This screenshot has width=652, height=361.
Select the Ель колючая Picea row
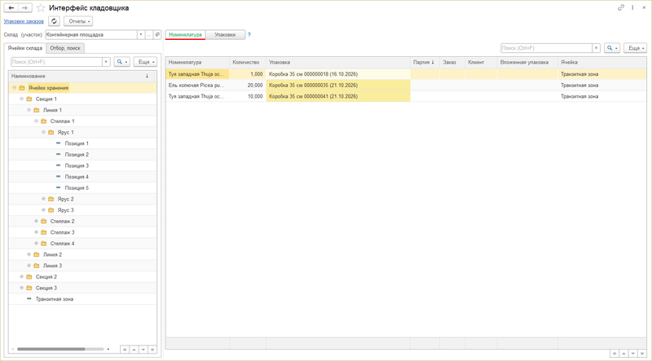tap(406, 86)
